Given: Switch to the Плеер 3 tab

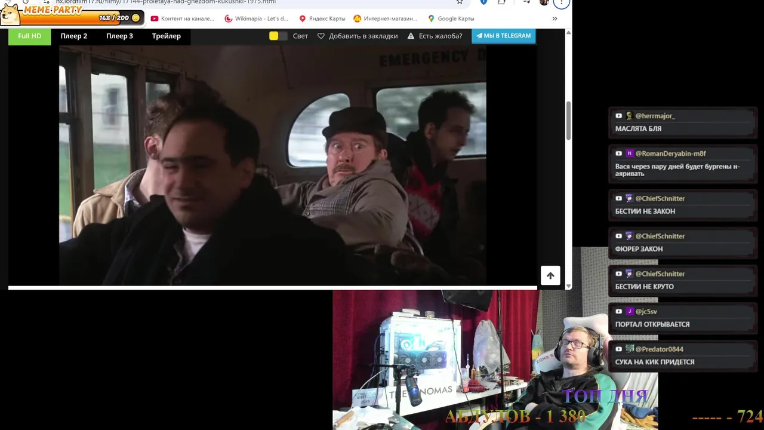Looking at the screenshot, I should [120, 36].
